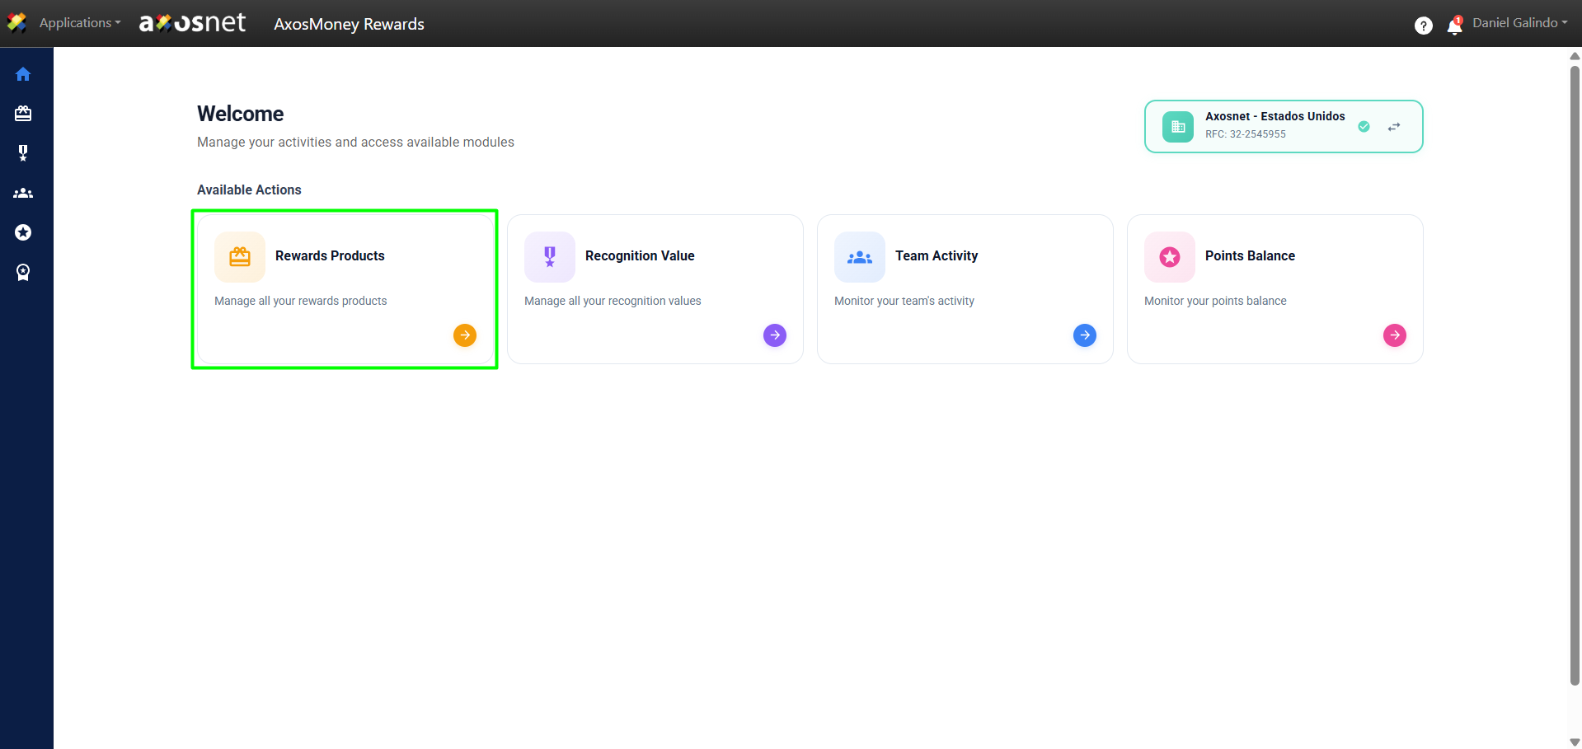Expand the Applications dropdown menu
Screen dimensions: 1582x749
coord(79,23)
